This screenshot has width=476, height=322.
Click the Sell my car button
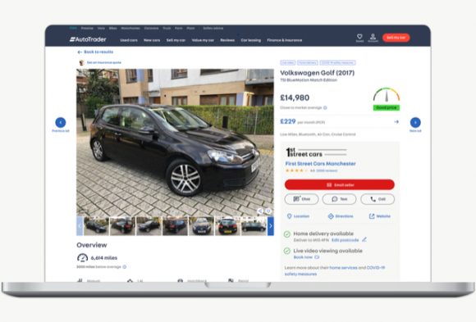[396, 38]
